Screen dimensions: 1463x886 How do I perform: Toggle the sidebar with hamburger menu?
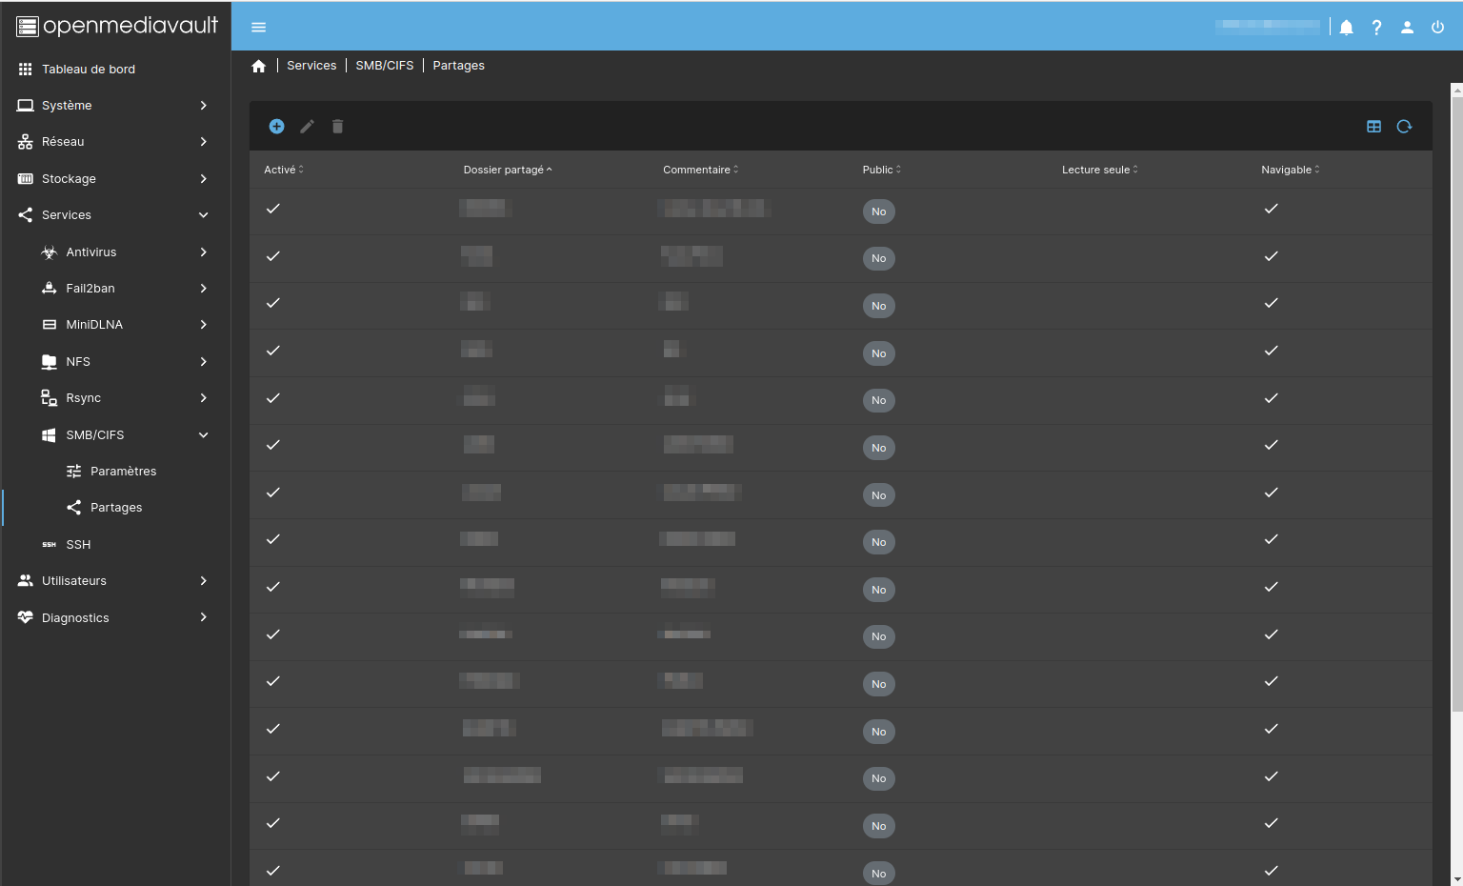point(258,28)
